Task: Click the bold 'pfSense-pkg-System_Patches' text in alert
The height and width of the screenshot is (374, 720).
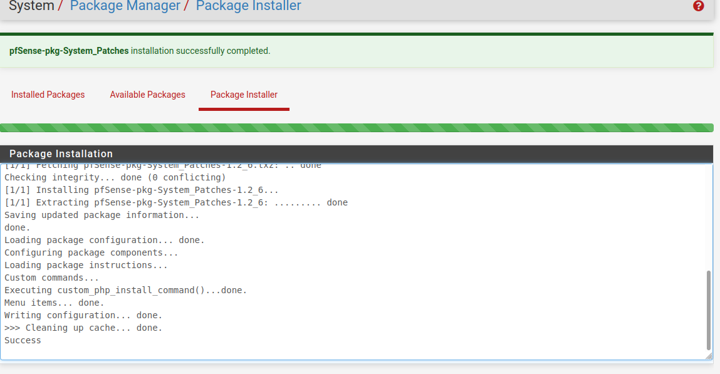Action: 69,51
